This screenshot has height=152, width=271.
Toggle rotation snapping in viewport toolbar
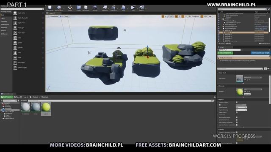pos(183,16)
